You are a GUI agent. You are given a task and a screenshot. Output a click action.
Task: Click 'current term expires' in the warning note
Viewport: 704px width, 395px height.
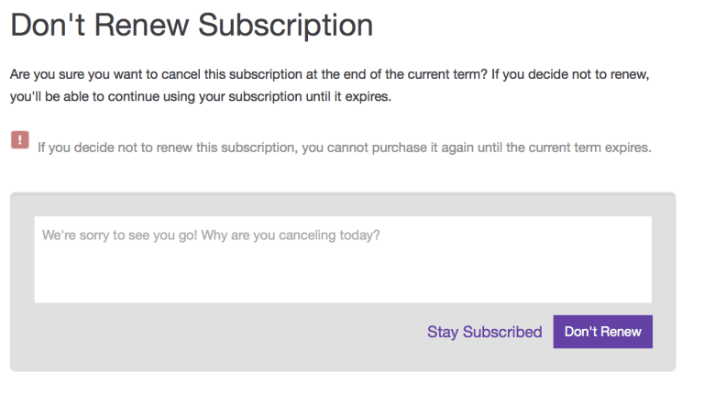tap(589, 148)
